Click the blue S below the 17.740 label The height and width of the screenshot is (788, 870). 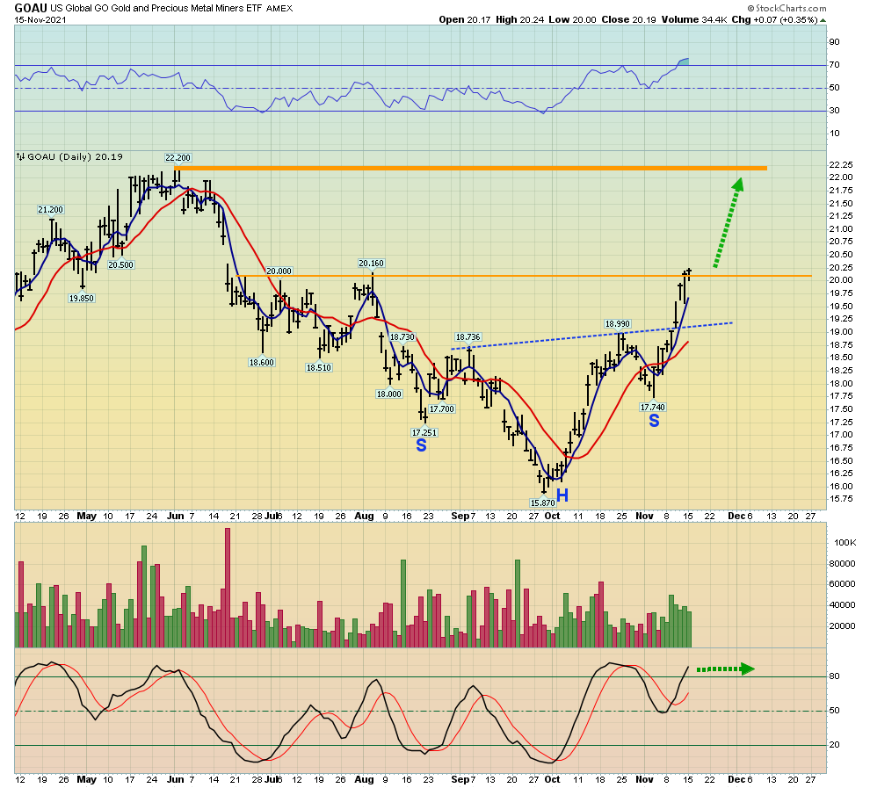pyautogui.click(x=654, y=421)
